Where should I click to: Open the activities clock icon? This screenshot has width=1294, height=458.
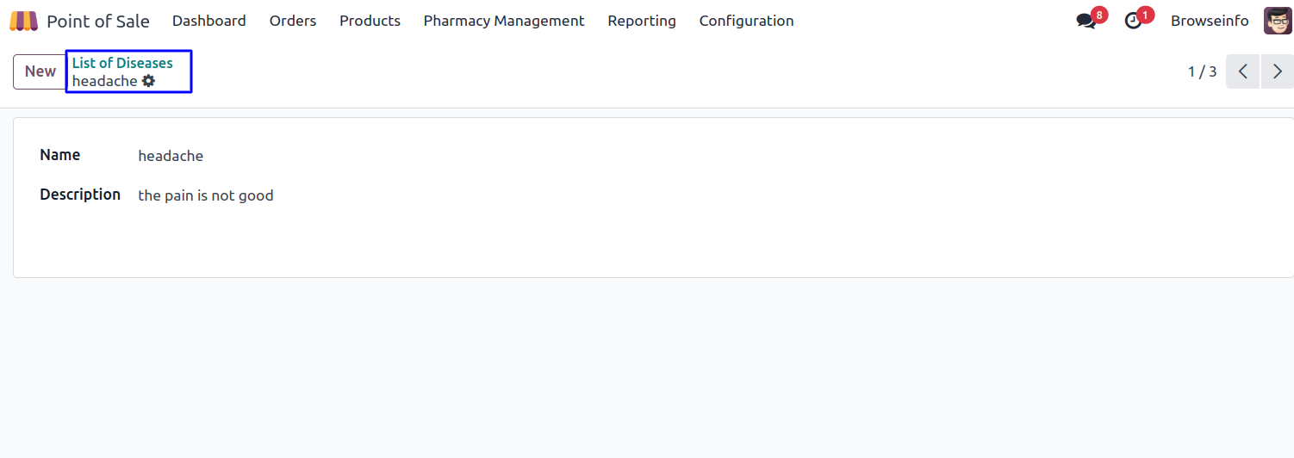coord(1133,21)
